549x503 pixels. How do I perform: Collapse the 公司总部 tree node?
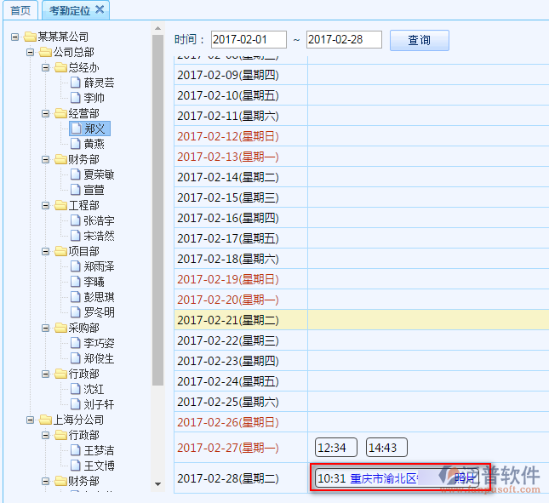tap(30, 52)
